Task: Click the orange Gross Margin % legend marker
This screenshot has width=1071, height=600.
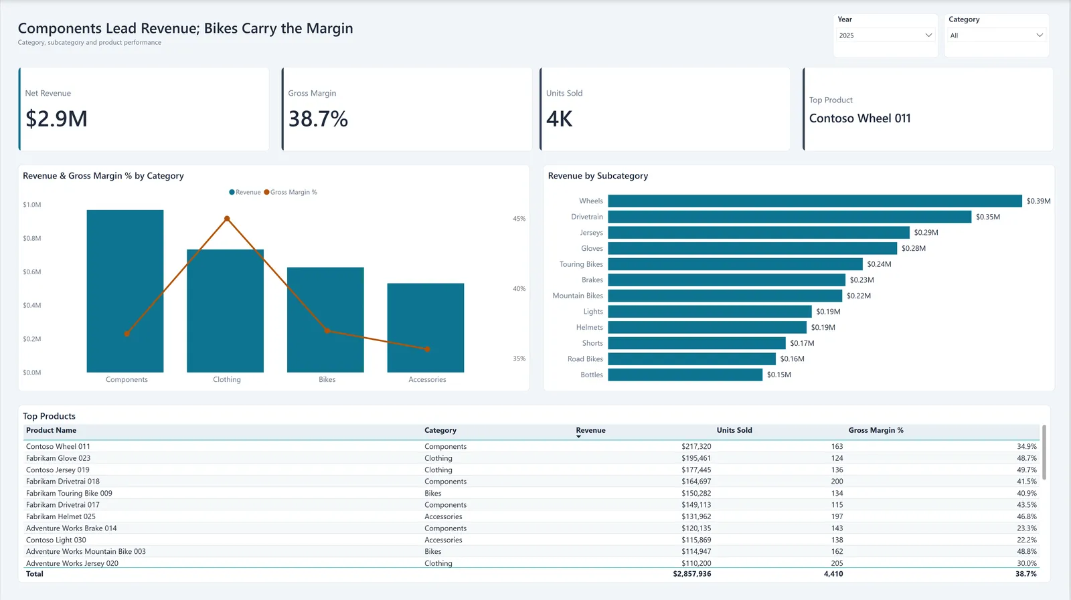Action: pos(266,193)
